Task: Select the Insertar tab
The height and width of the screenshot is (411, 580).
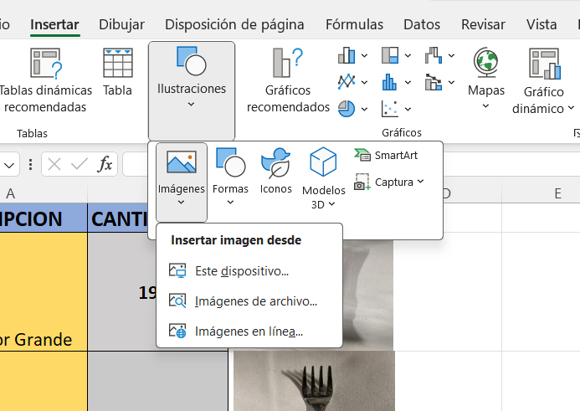Action: click(54, 24)
